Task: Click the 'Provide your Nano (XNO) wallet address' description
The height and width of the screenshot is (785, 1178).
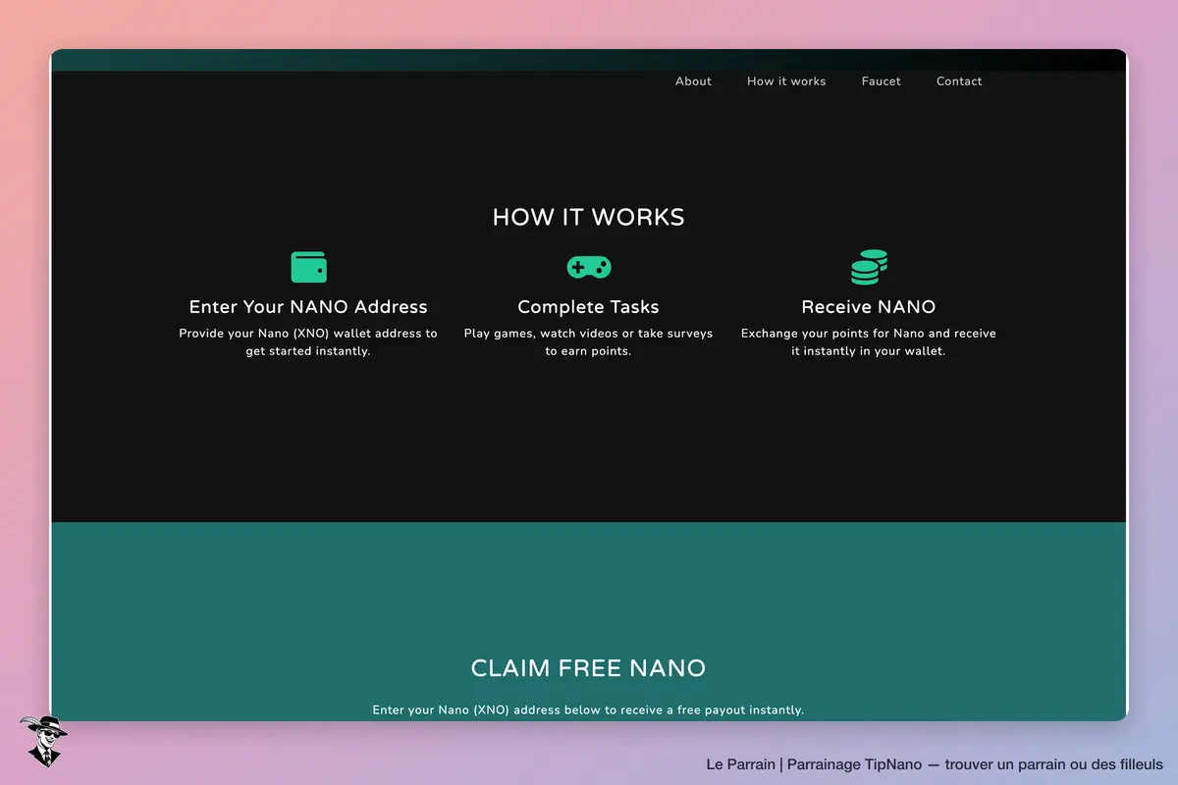Action: point(308,342)
